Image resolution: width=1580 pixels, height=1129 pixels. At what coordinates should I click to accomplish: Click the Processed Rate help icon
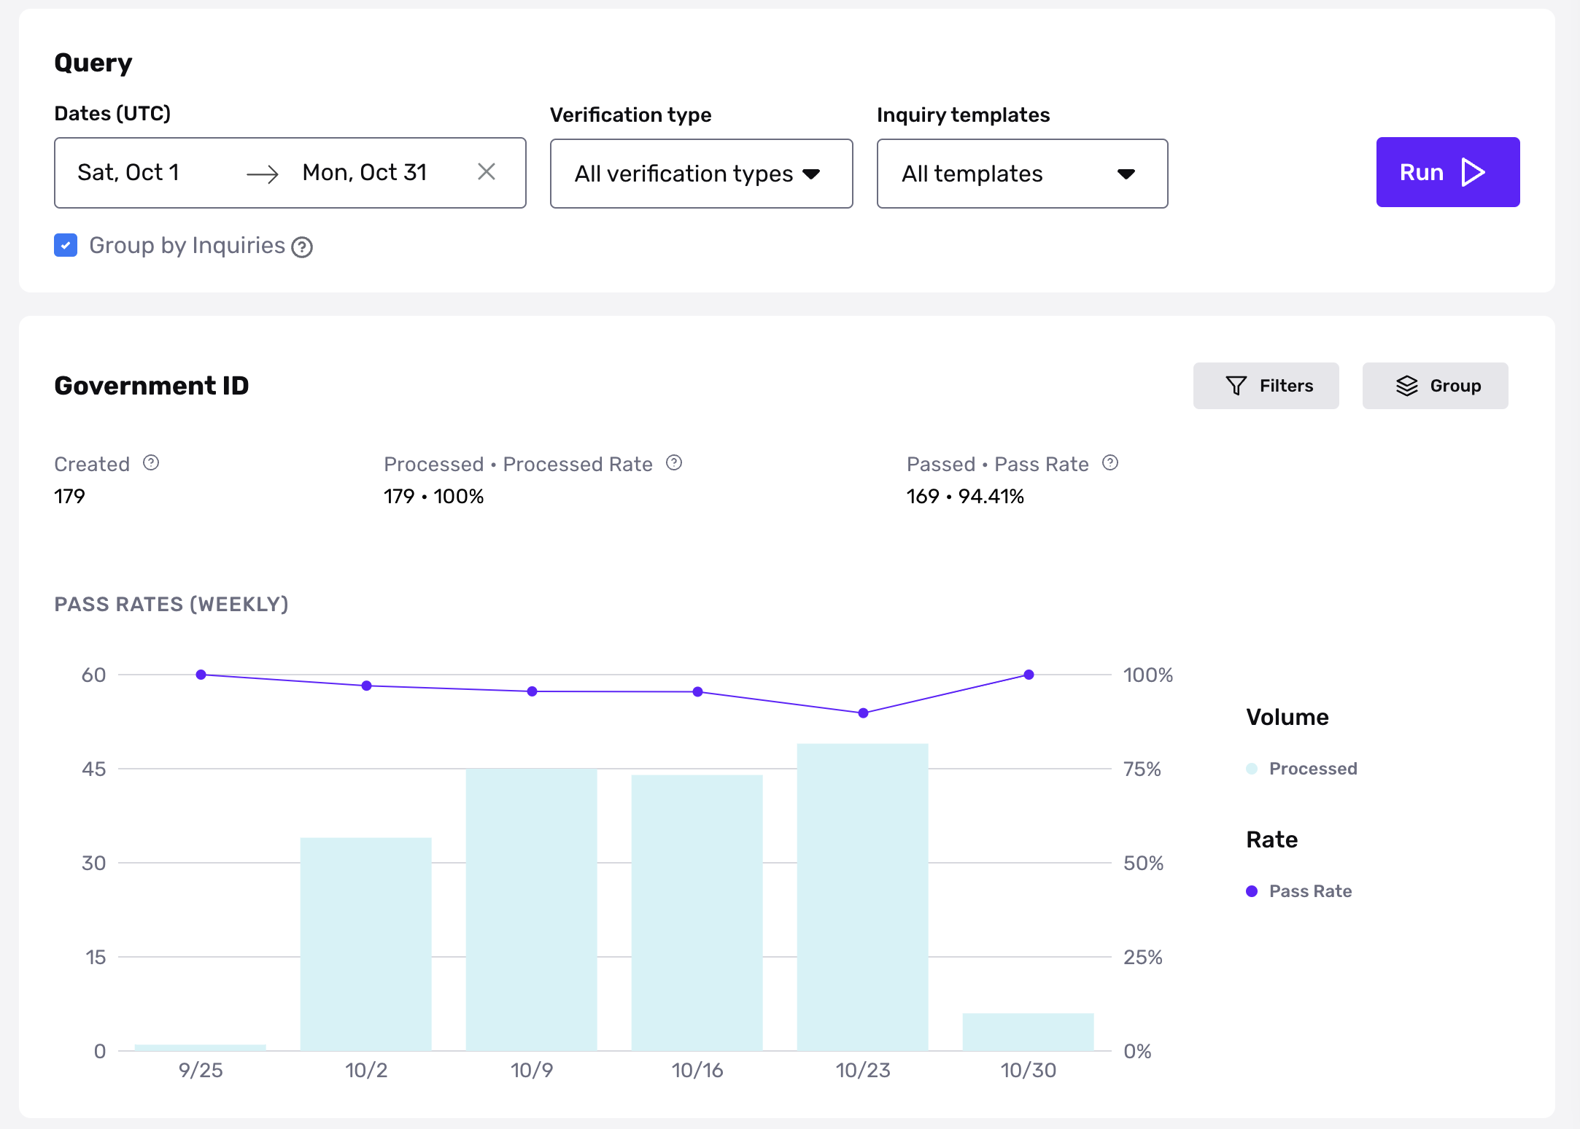tap(674, 463)
